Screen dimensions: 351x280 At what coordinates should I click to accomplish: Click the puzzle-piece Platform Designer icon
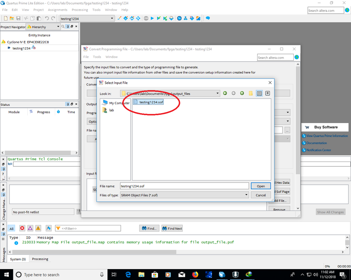click(x=198, y=18)
